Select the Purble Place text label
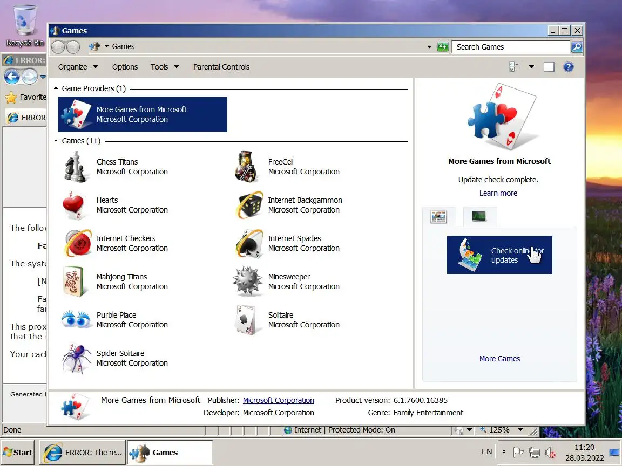 point(116,315)
